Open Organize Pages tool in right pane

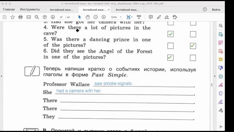[221, 43]
